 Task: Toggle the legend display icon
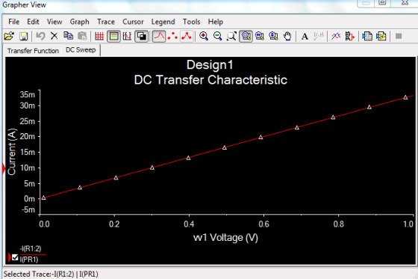[x=113, y=37]
